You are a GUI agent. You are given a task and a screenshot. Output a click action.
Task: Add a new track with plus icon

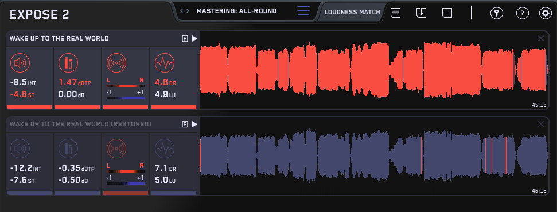coord(447,13)
